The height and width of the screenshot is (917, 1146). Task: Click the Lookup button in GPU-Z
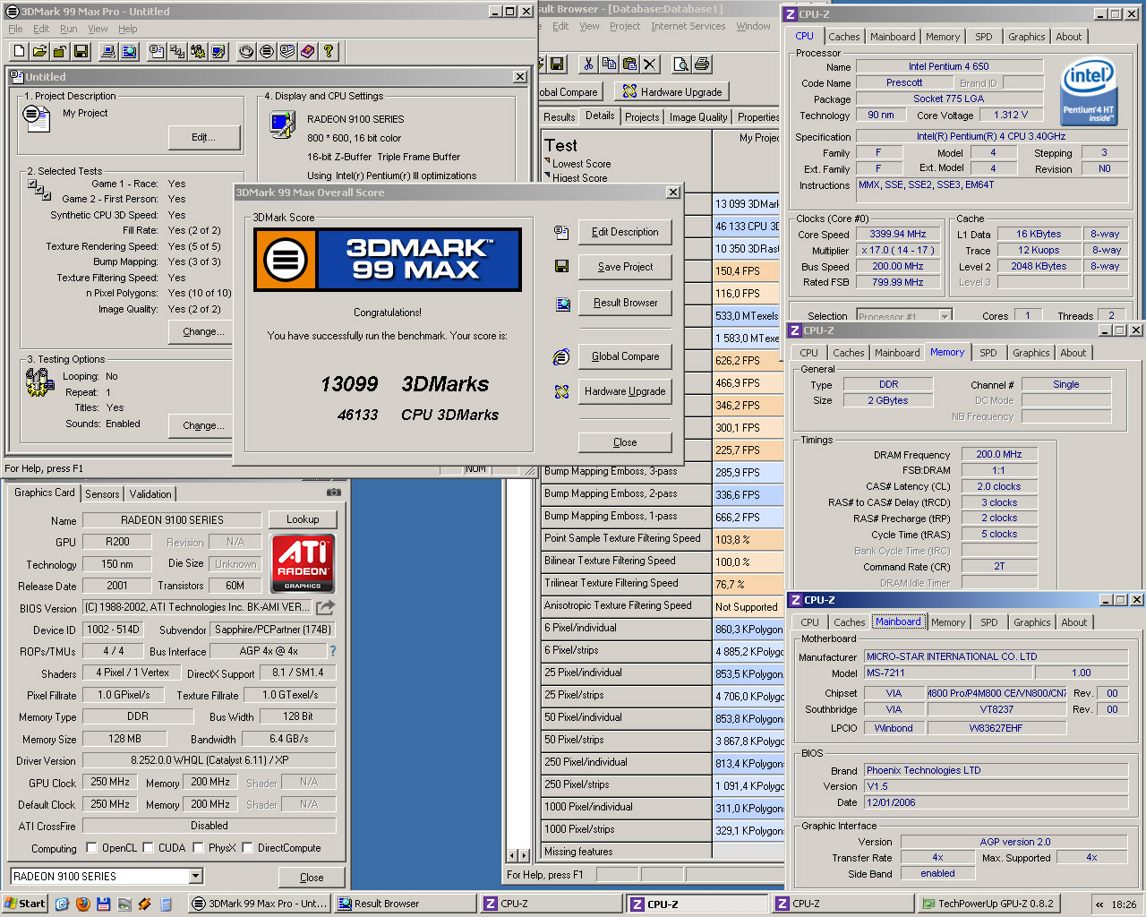point(303,519)
